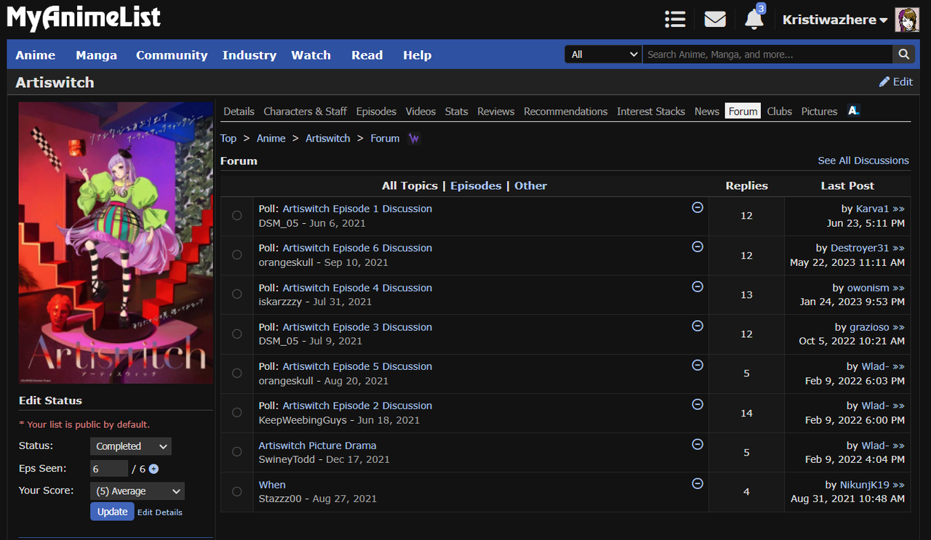This screenshot has height=540, width=931.
Task: Select radio for Episode 4 Discussion topic
Action: (x=237, y=294)
